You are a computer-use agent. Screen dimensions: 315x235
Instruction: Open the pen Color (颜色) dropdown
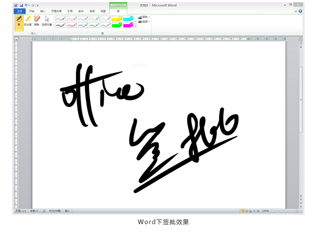tap(144, 17)
